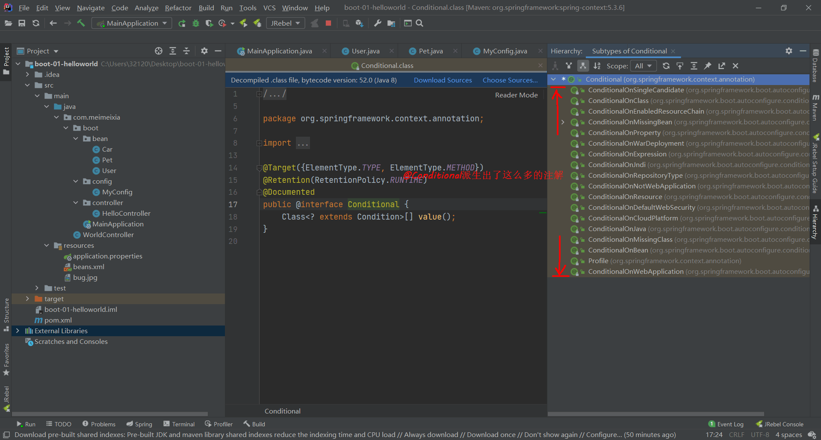The width and height of the screenshot is (821, 440).
Task: Refresh the Hierarchy panel
Action: point(666,66)
